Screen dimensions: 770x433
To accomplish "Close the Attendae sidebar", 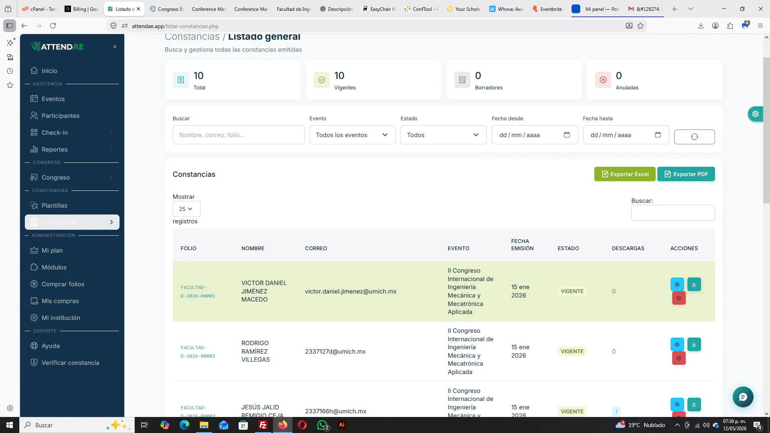I will (x=115, y=47).
